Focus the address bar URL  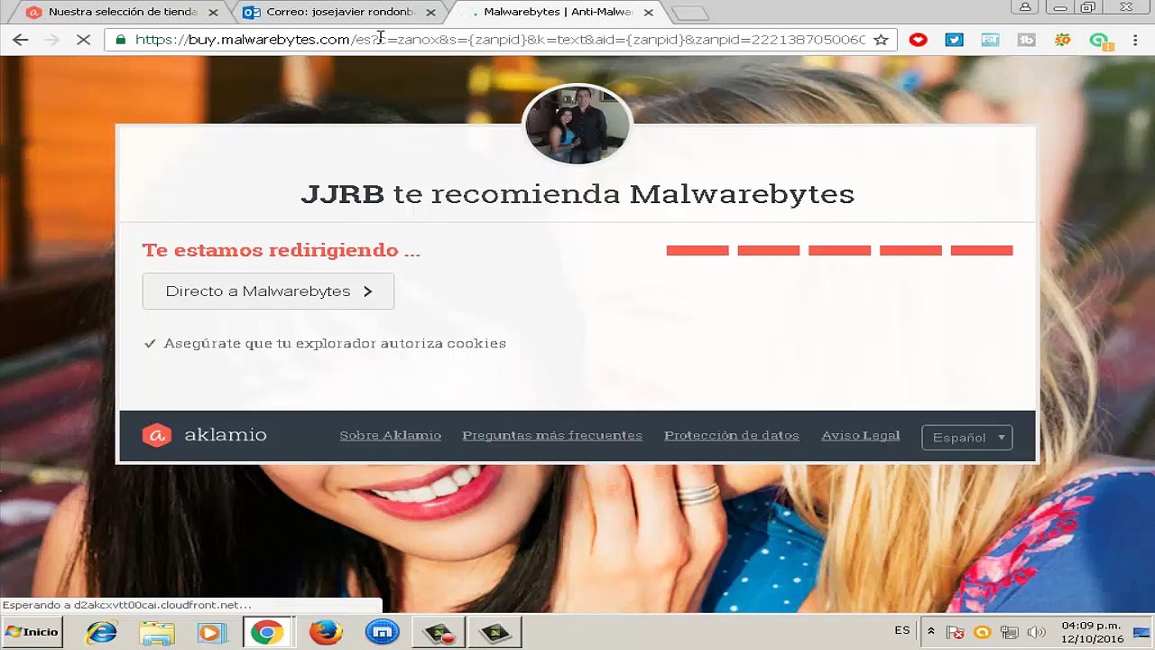click(500, 40)
